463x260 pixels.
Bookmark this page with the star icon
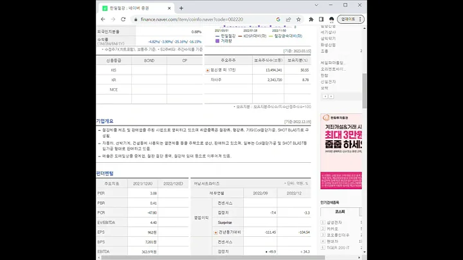tap(298, 19)
